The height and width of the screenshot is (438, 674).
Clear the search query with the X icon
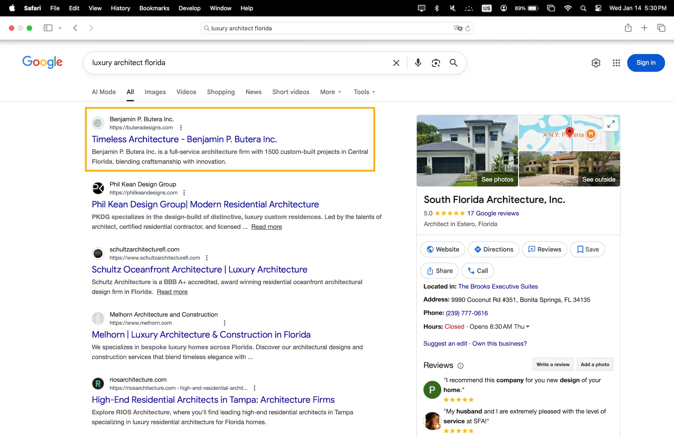tap(396, 63)
